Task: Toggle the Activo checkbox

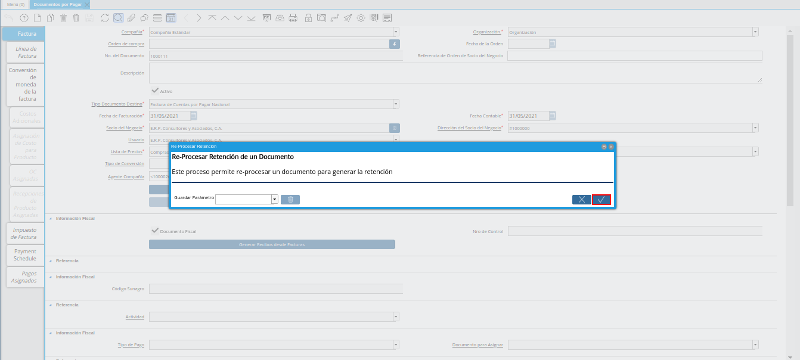Action: [155, 91]
